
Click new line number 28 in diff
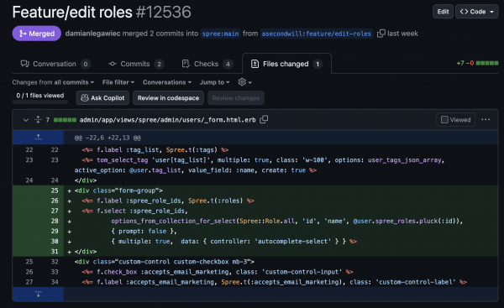coord(55,221)
